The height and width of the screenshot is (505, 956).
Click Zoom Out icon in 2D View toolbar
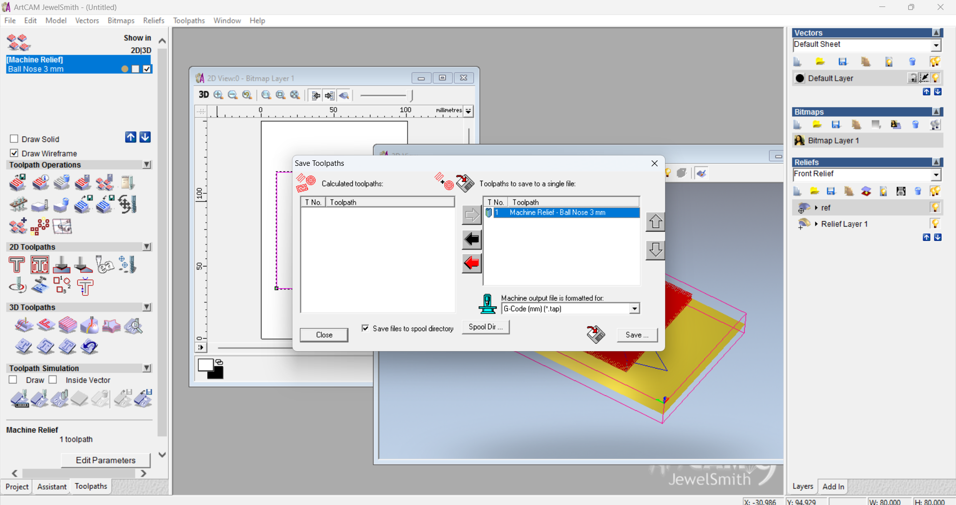(232, 95)
